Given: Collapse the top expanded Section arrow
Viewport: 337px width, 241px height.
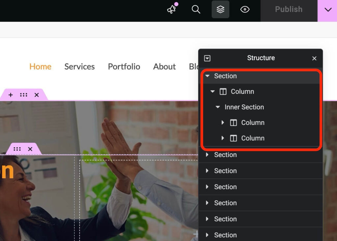Looking at the screenshot, I should [207, 76].
